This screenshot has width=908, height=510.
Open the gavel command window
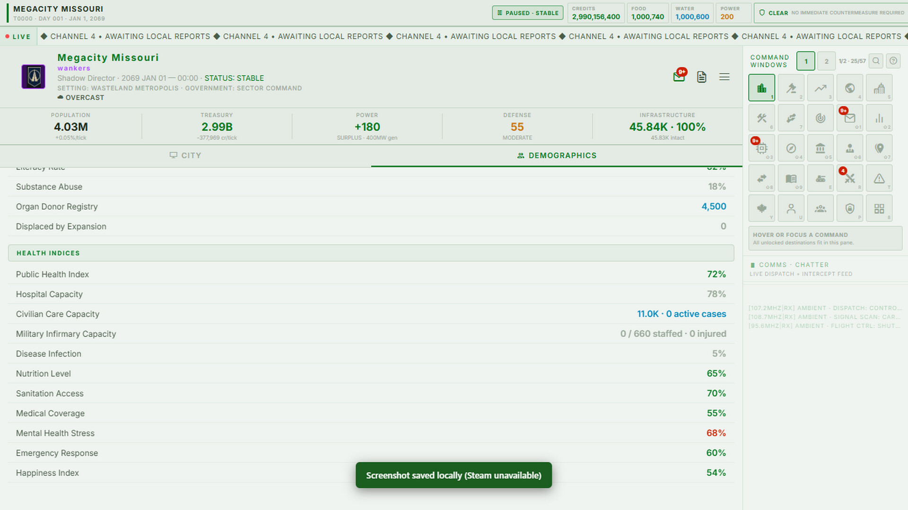point(791,88)
